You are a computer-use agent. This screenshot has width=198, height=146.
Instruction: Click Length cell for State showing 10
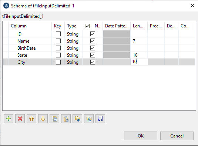[x=139, y=55]
